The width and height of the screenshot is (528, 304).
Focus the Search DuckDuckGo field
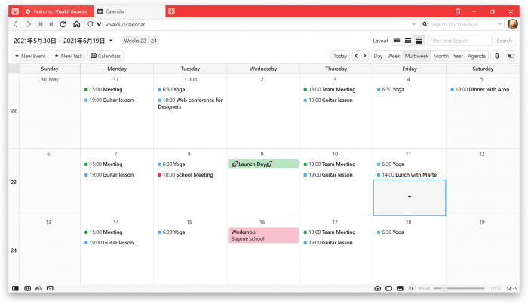(462, 24)
